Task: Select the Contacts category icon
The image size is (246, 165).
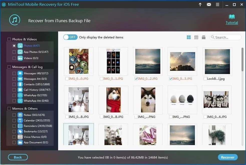Action: click(x=20, y=84)
